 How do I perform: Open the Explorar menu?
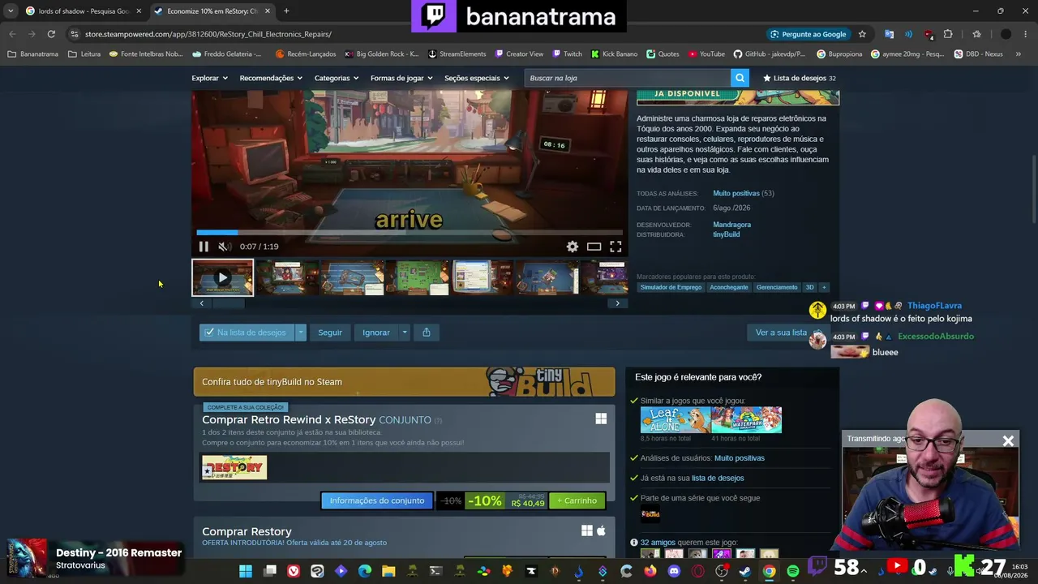pyautogui.click(x=208, y=78)
